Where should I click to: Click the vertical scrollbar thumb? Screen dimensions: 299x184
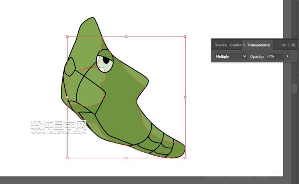pyautogui.click(x=294, y=89)
